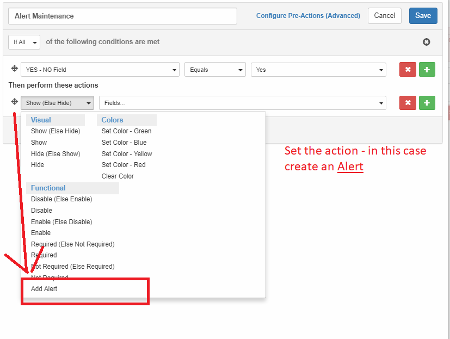
Task: Click the red delete button on action row
Action: (x=408, y=103)
